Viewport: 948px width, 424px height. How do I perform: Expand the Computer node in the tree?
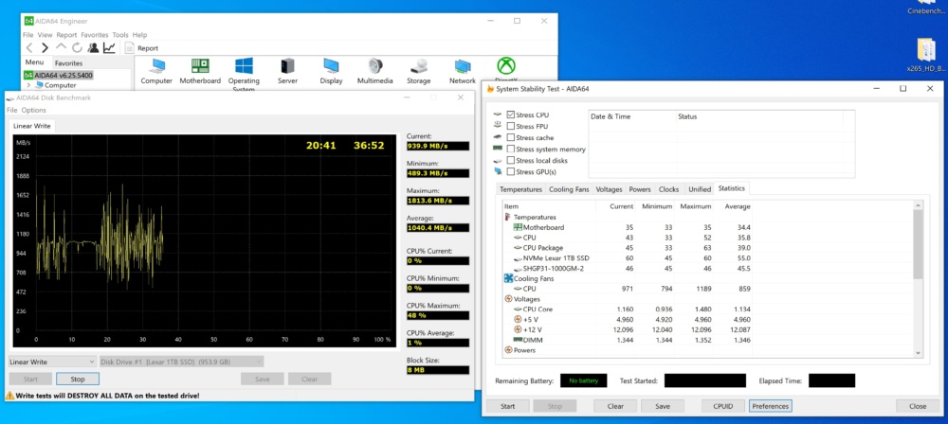(x=29, y=85)
